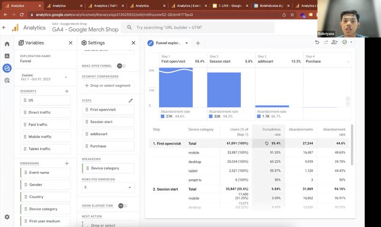The width and height of the screenshot is (381, 227).
Task: Add a new segment with plus icon
Action: click(67, 91)
